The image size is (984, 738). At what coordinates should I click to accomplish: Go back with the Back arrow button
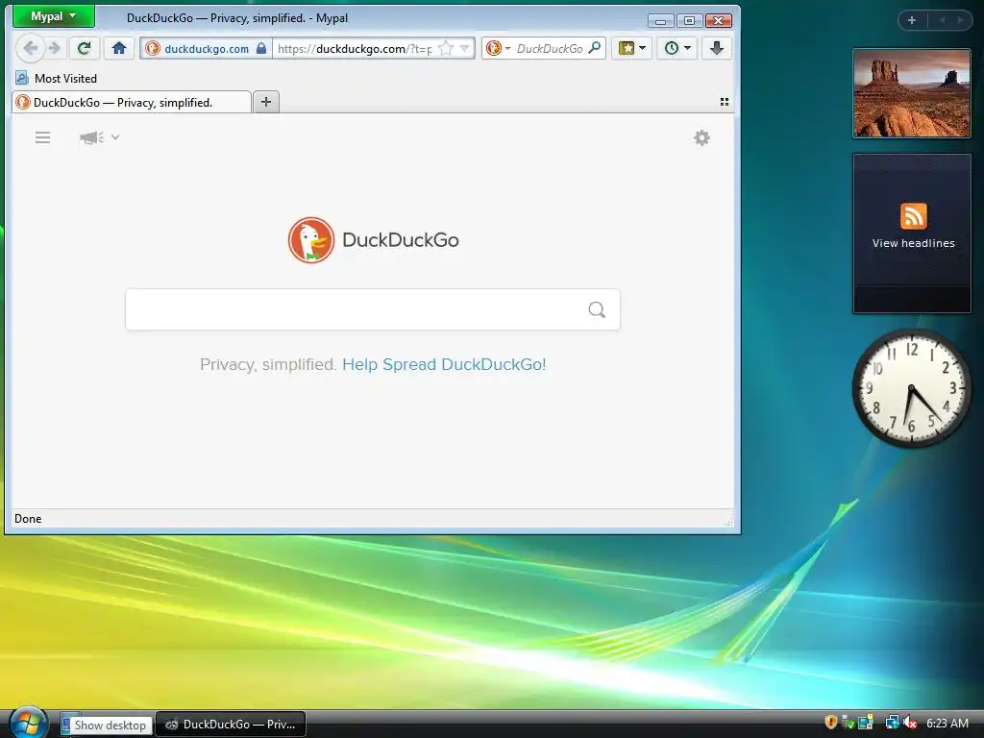(30, 48)
